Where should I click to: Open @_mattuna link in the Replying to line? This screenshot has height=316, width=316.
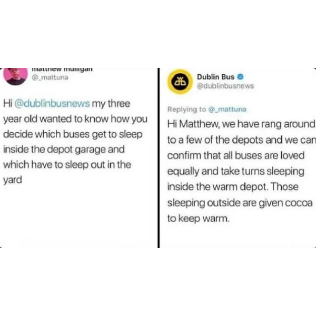(227, 110)
